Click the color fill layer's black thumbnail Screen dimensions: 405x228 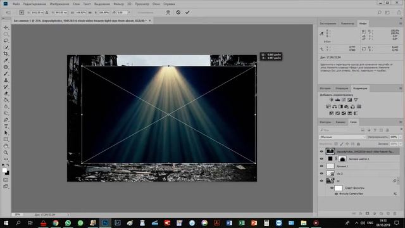330,159
